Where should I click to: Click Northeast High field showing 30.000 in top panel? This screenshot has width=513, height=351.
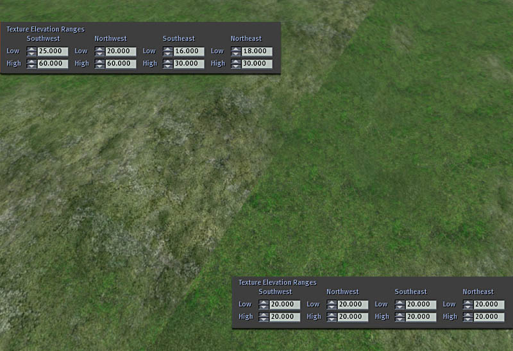pos(257,64)
